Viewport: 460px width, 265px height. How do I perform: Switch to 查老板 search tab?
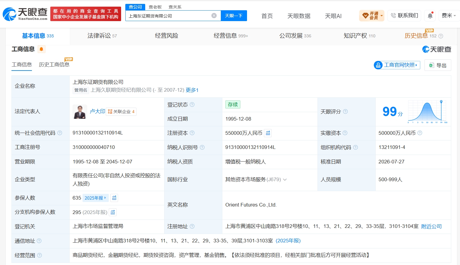[x=155, y=7]
